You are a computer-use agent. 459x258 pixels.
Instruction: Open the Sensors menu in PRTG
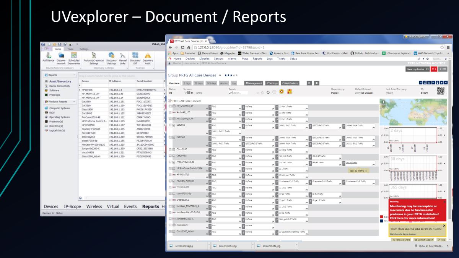point(219,58)
